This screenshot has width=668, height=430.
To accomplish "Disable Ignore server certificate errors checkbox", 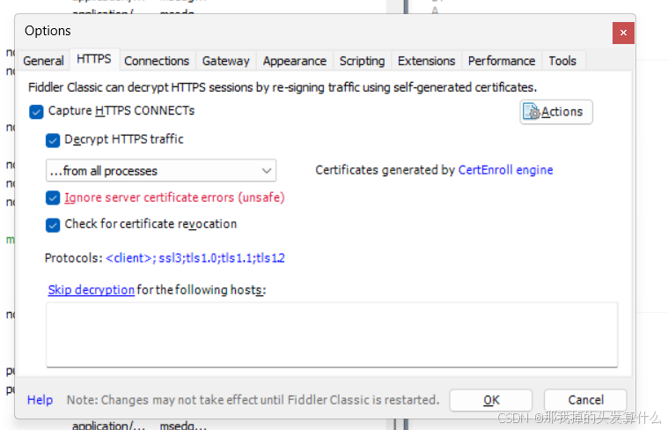I will (x=53, y=198).
